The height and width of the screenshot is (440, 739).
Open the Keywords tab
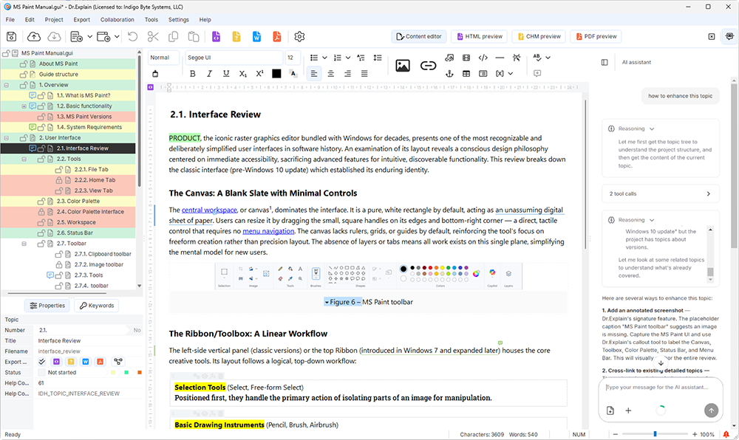97,306
